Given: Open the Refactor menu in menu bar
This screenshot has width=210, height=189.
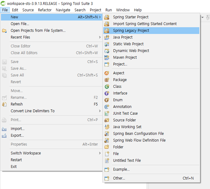Looking at the screenshot, I should click(x=45, y=10).
